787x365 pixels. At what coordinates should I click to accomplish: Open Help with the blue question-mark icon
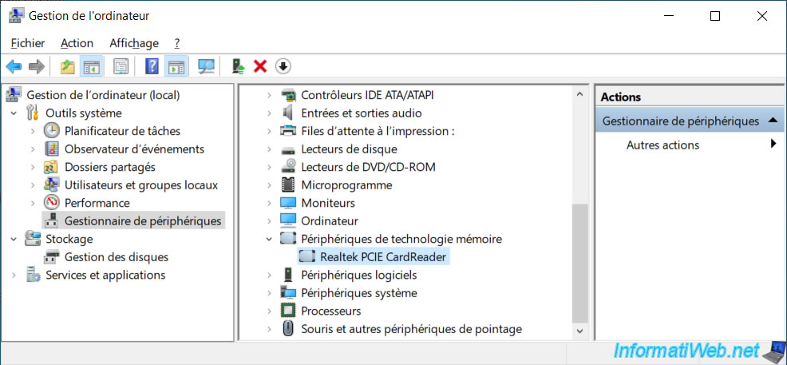[x=152, y=66]
